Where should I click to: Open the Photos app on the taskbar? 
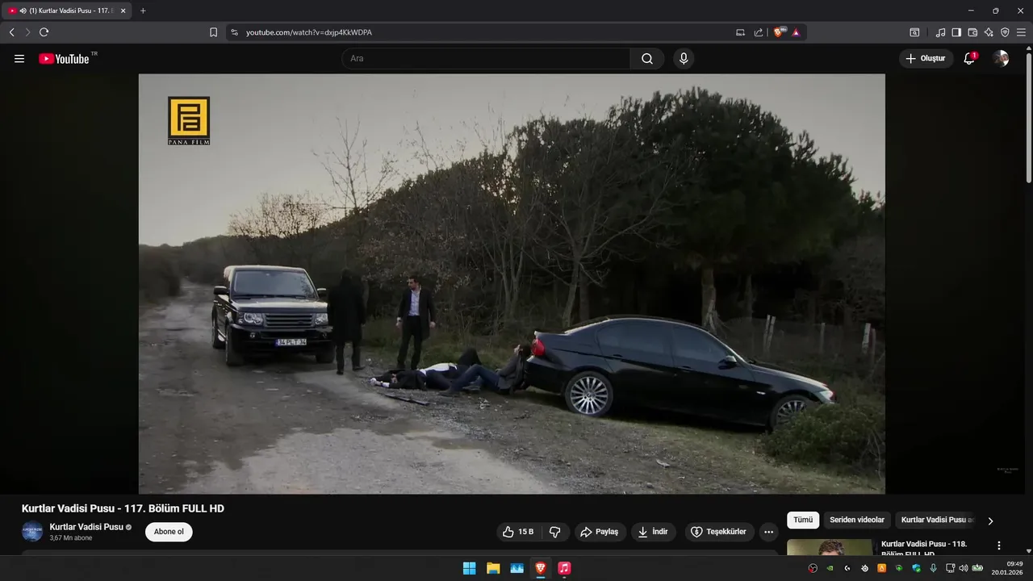[516, 568]
